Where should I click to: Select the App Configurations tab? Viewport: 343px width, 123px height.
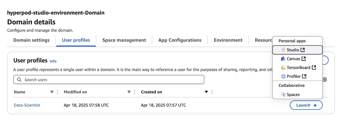pos(180,40)
